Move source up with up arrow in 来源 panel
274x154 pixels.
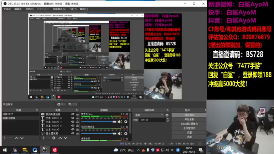tap(60, 138)
